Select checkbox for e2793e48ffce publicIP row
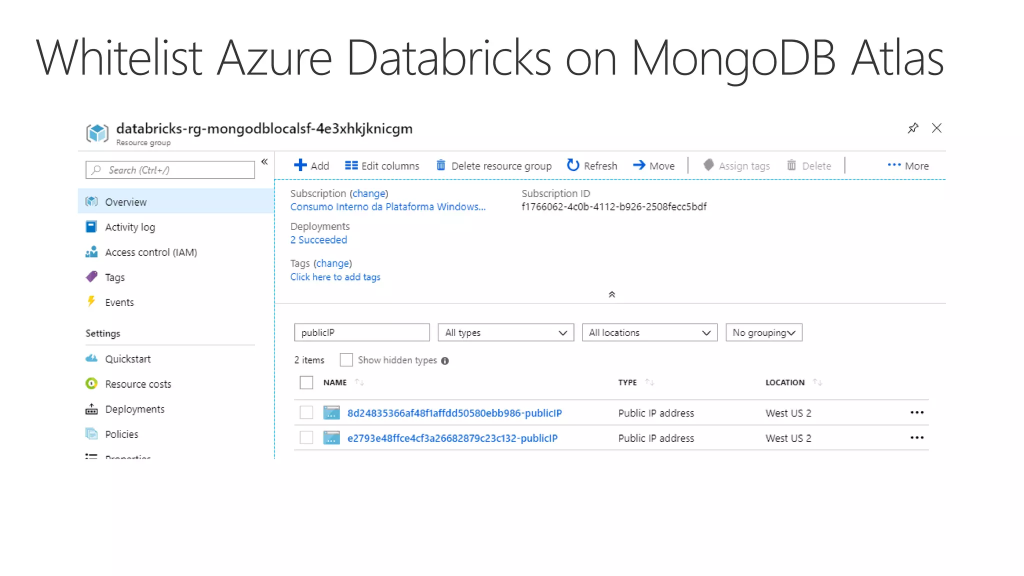Viewport: 1024px width, 576px height. click(x=306, y=438)
